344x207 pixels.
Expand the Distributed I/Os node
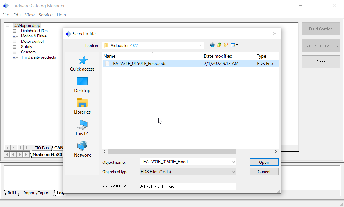pyautogui.click(x=14, y=31)
